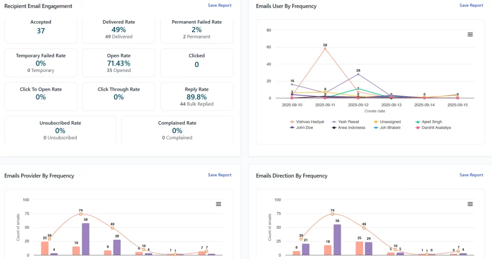Screen dimensions: 492x259
Task: Click the orange 25 bar in direction chart
Action: pyautogui.click(x=359, y=248)
